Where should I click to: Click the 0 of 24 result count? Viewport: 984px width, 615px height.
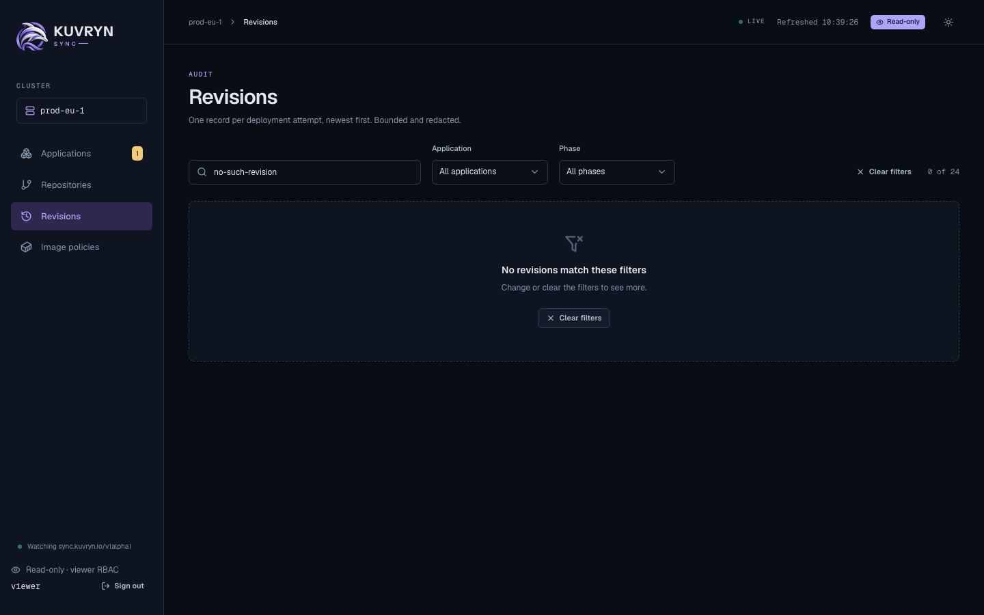pos(944,172)
